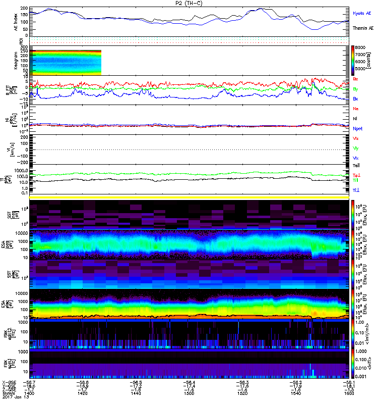Screen dimensions: 378x404
Task: Pick the red Ne density legend label
Action: click(x=356, y=109)
